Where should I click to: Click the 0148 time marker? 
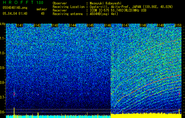(143, 25)
